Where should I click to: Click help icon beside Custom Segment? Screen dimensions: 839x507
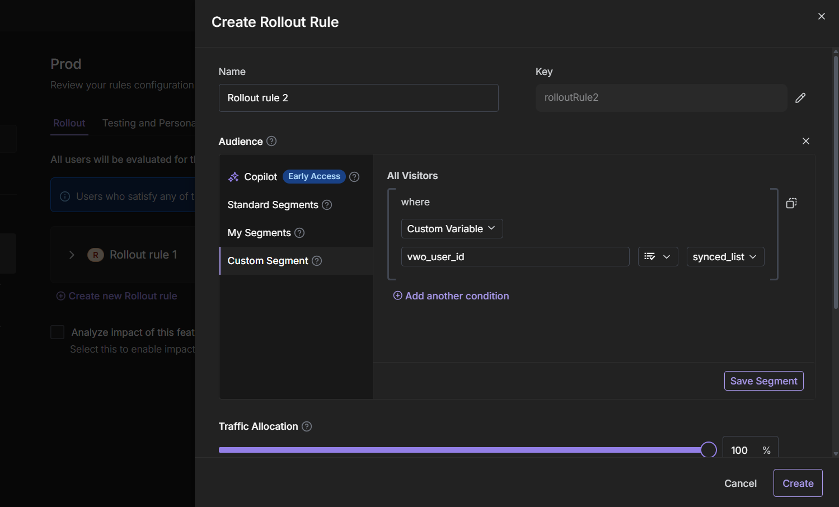[317, 261]
